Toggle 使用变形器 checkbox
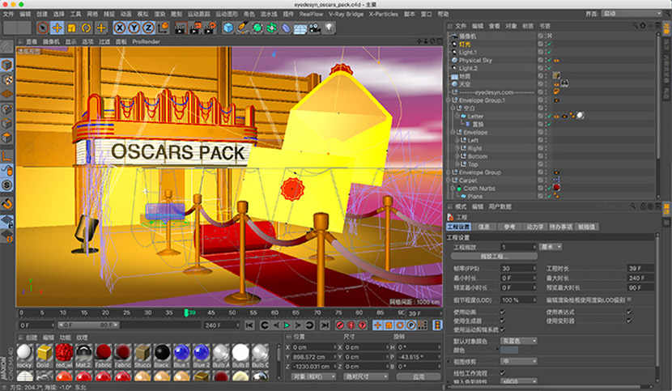 629,321
